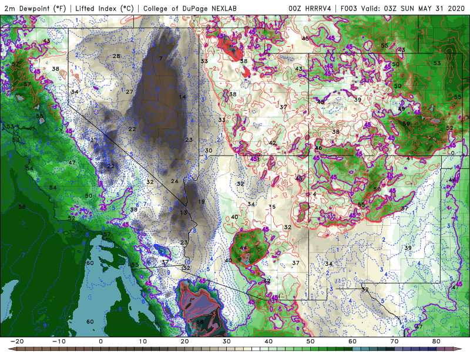
Task: Click the 41 dewpoint value on the map
Action: pyautogui.click(x=409, y=158)
